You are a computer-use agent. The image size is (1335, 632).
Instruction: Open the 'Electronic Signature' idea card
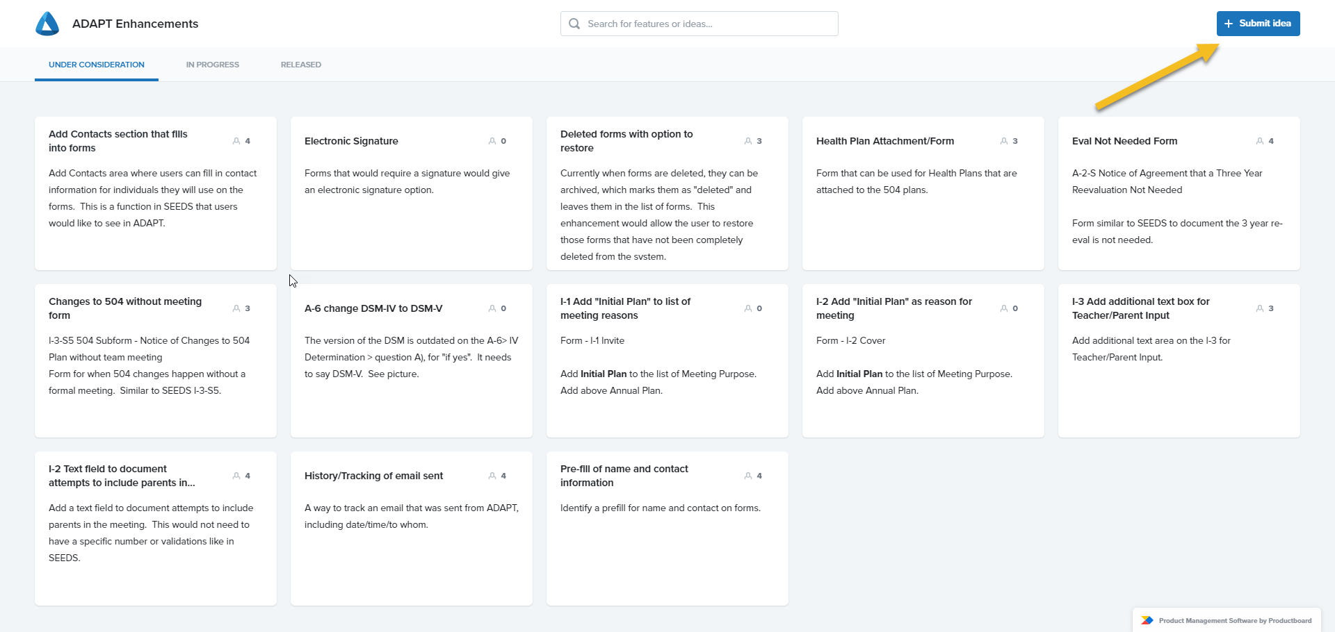point(411,194)
